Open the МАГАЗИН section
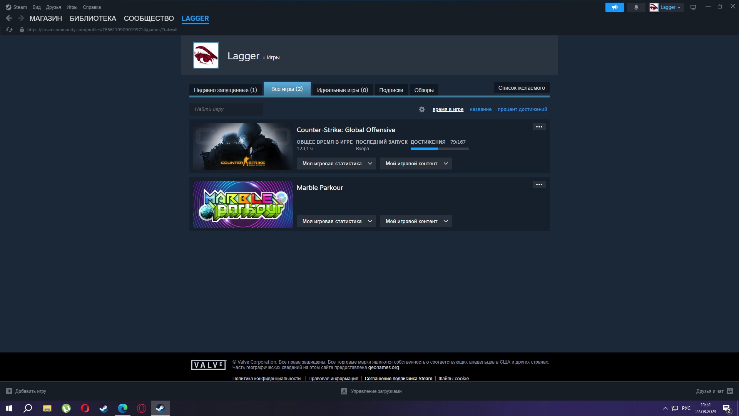739x416 pixels. click(x=46, y=18)
